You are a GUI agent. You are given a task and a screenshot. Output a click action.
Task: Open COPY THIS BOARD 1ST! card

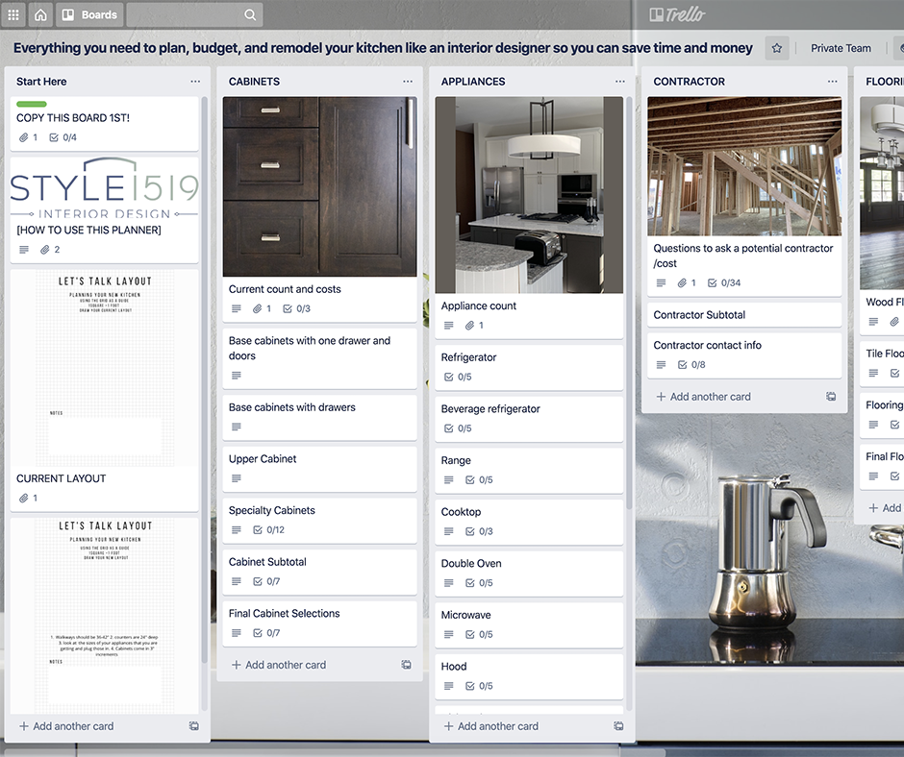click(105, 124)
